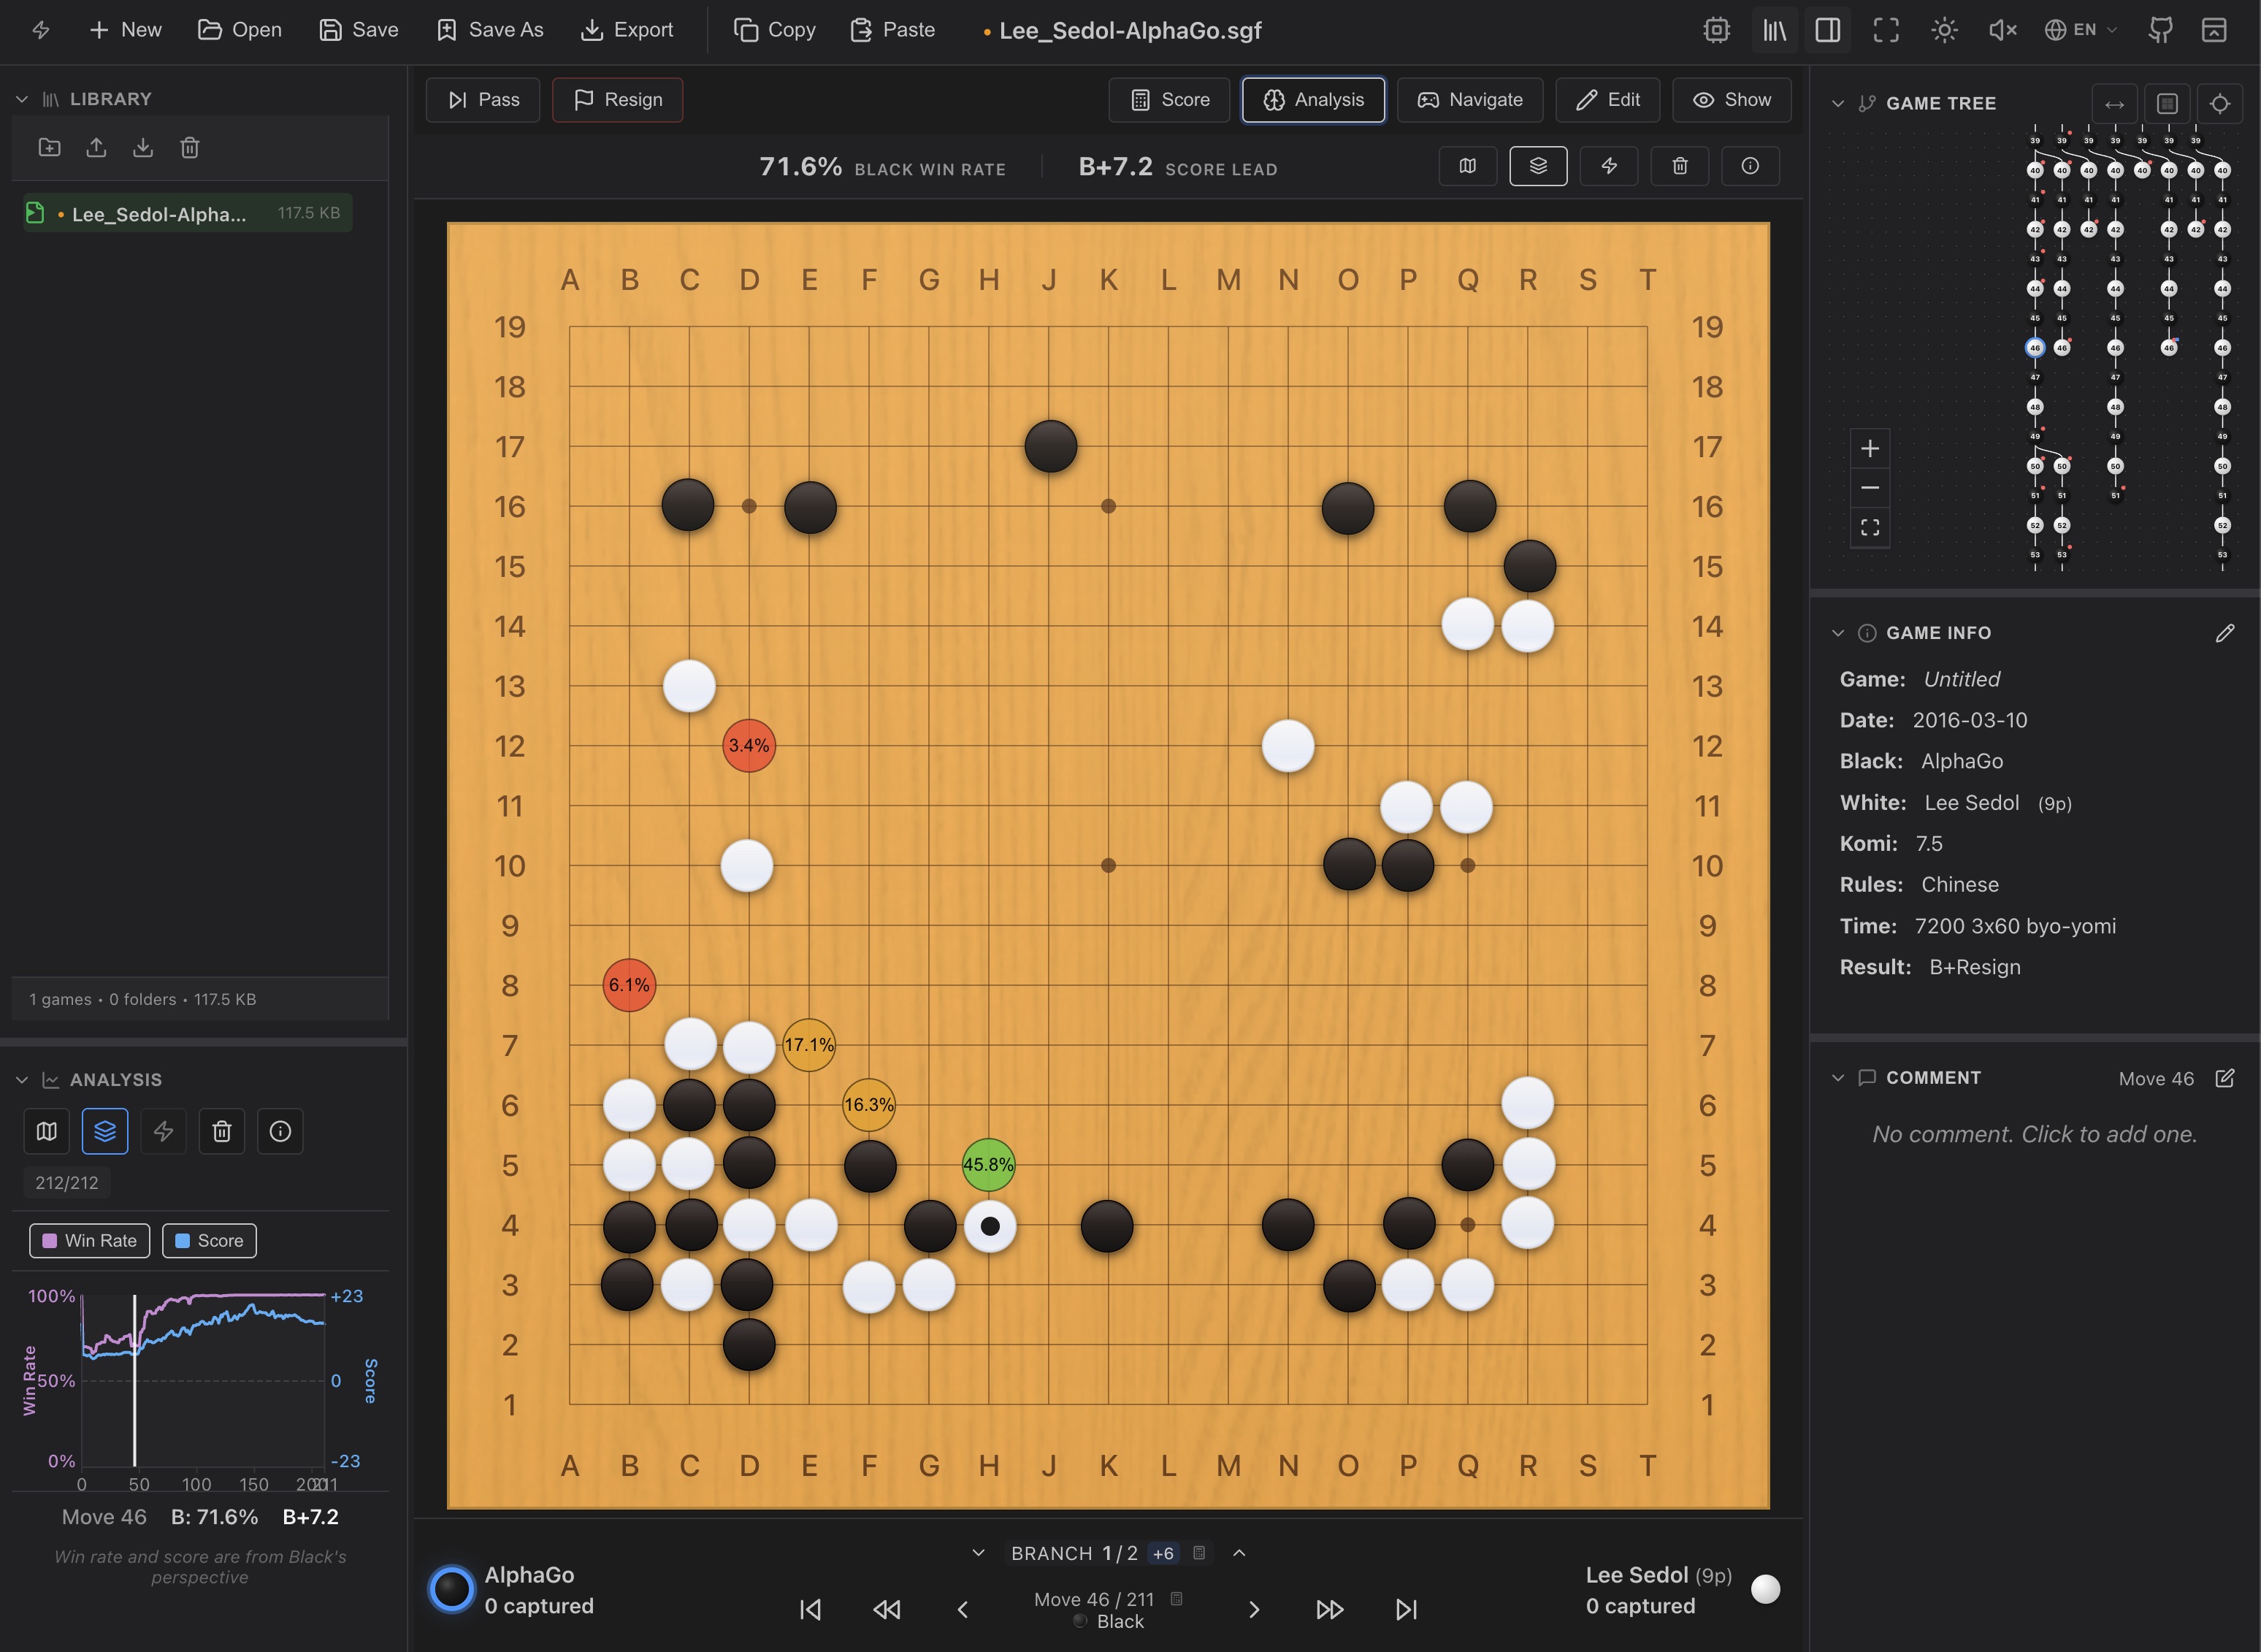
Task: Click the lightning bolt icon in Analysis panel
Action: [x=163, y=1131]
